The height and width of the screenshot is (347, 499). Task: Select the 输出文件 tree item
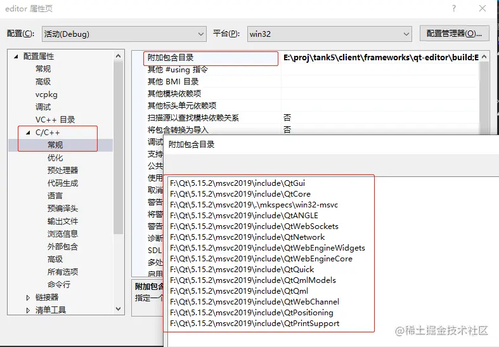click(x=63, y=221)
